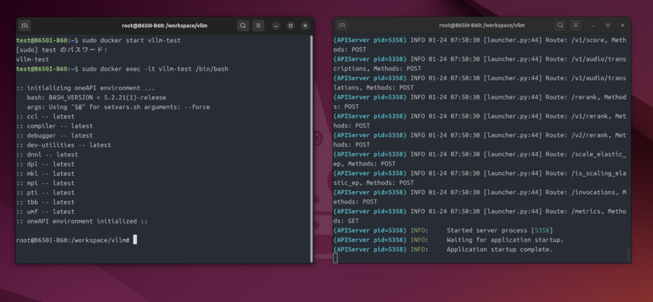Click the 'oneAPI environment initialized' line
Viewport: 653px width, 302px height.
(82, 221)
